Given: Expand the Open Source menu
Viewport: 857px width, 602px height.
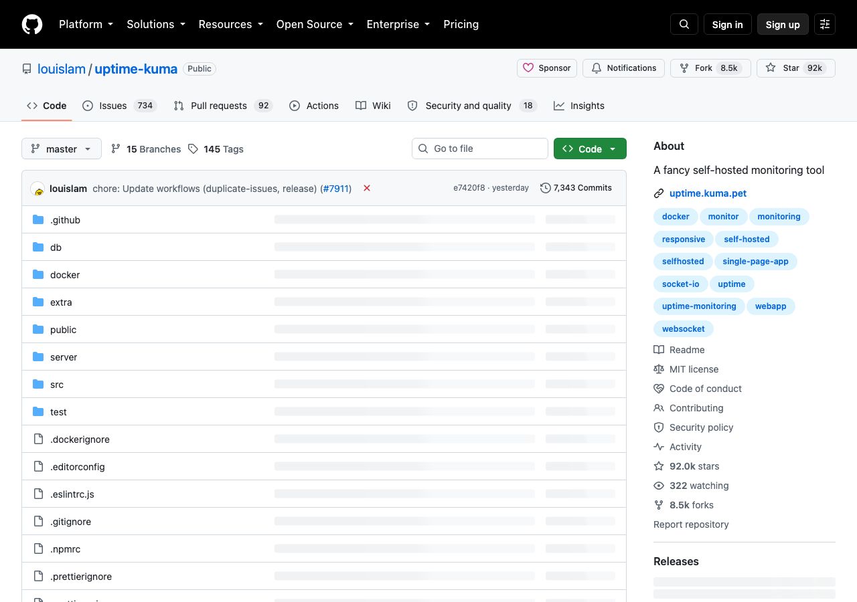Looking at the screenshot, I should pyautogui.click(x=315, y=24).
